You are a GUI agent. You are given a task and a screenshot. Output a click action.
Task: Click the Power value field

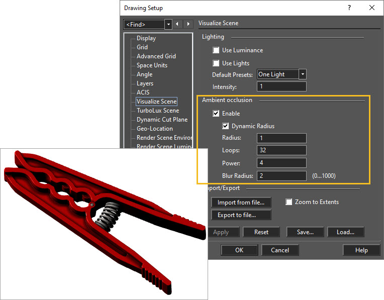(281, 163)
